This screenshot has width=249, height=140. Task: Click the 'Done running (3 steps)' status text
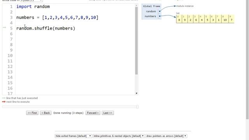coord(68,113)
